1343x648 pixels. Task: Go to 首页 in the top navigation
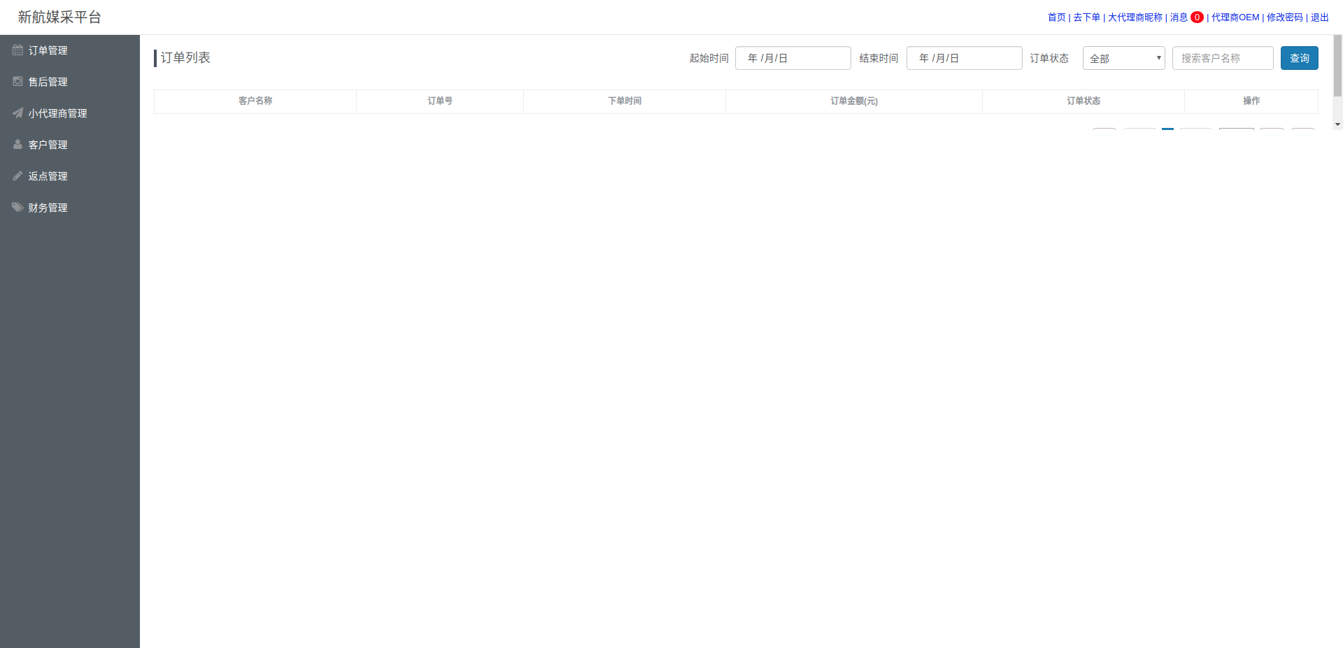pyautogui.click(x=1056, y=17)
